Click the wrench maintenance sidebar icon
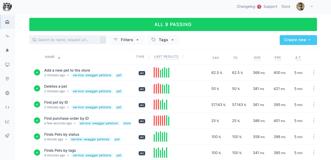The height and width of the screenshot is (160, 331). click(7, 79)
